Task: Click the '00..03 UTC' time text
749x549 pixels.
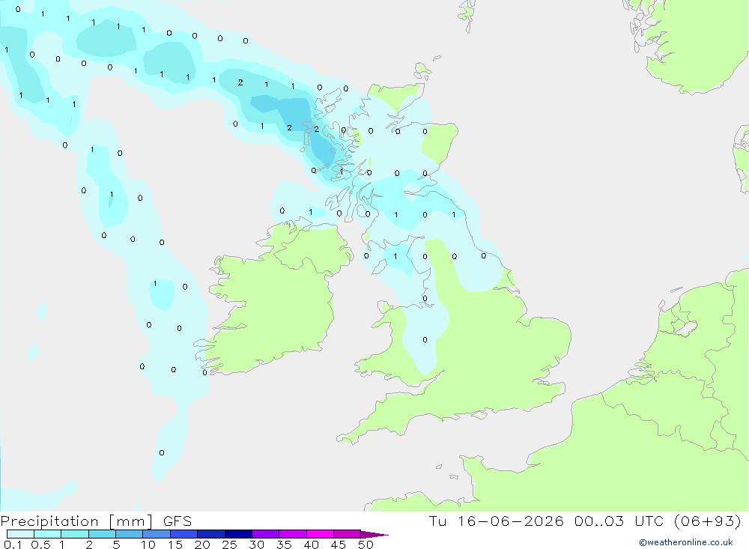Action: (x=619, y=521)
